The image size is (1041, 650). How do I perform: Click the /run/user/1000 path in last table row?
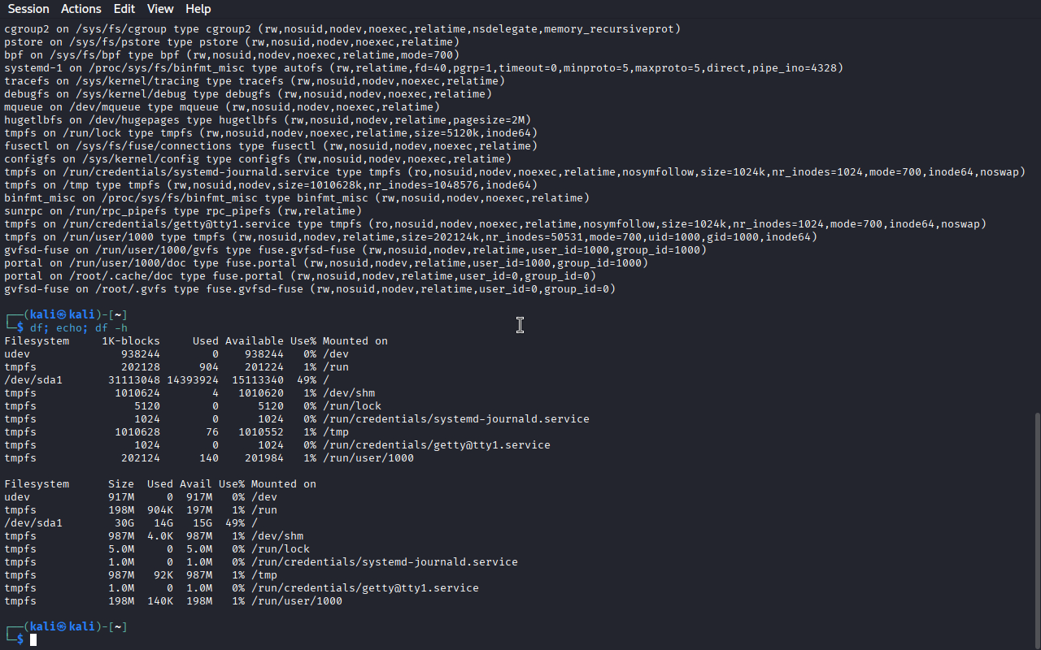(x=297, y=601)
